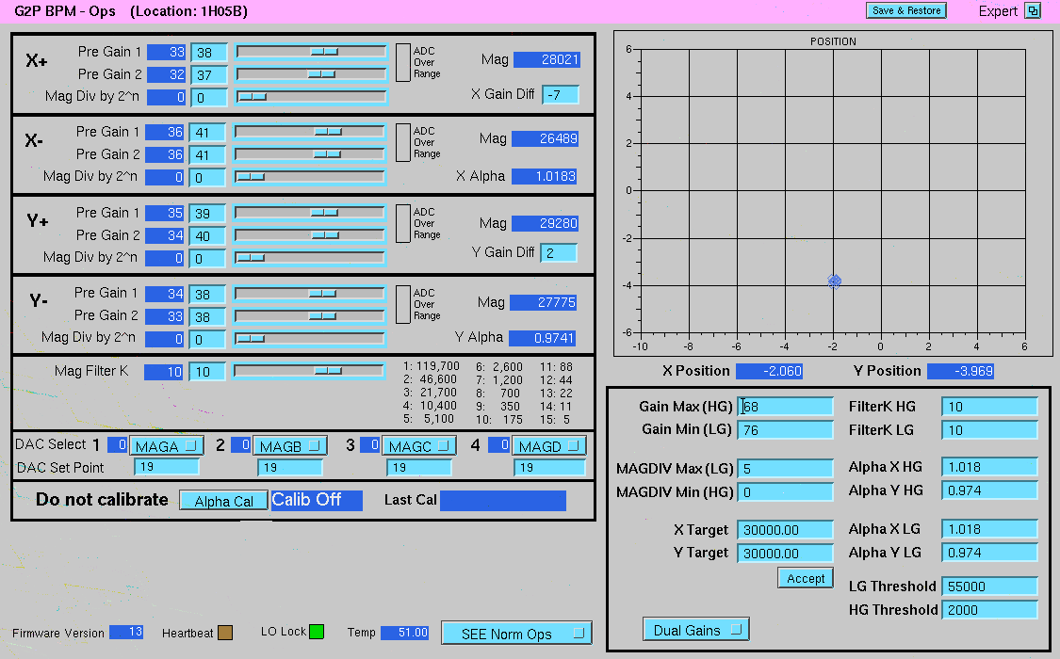
Task: Click the X+ ADC Over Range indicator
Action: pyautogui.click(x=403, y=63)
